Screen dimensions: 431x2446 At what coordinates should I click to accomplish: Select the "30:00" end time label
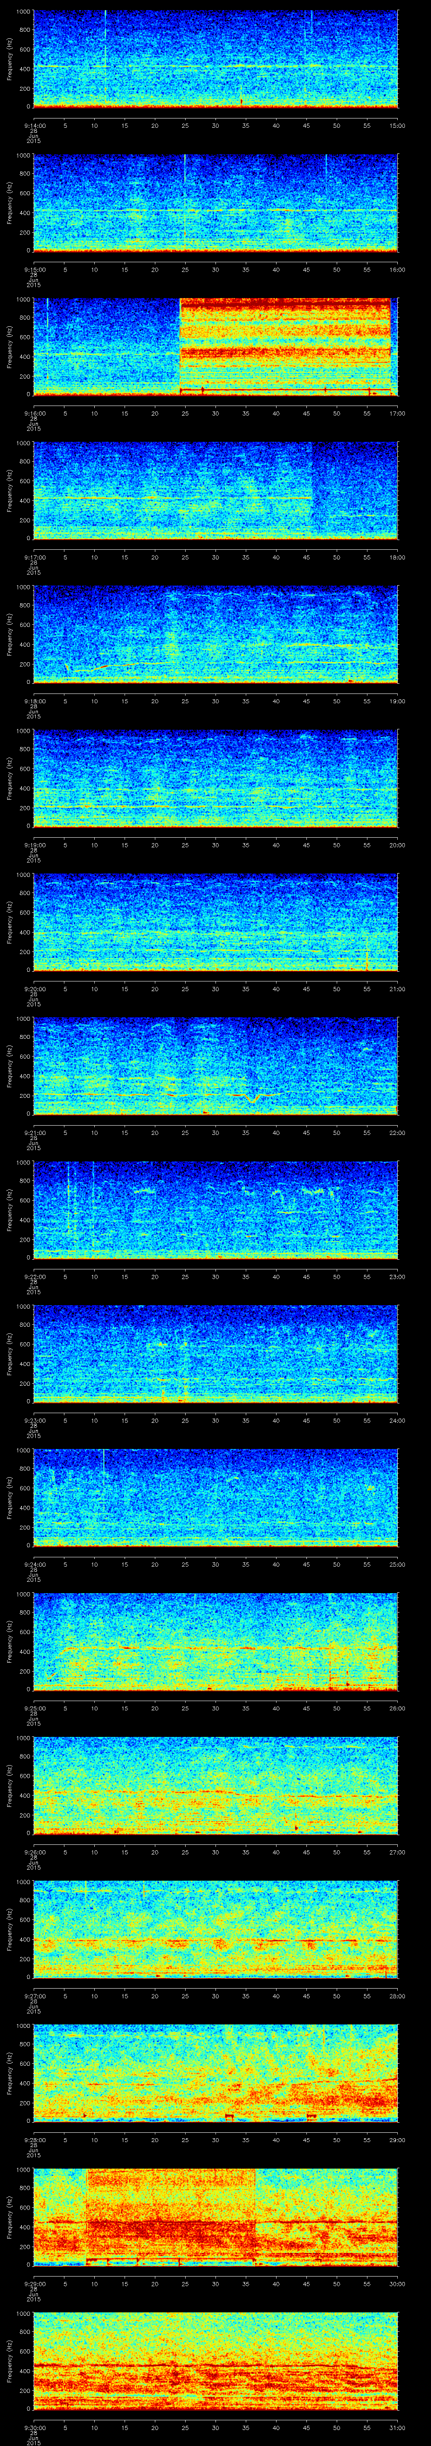pos(398,2284)
